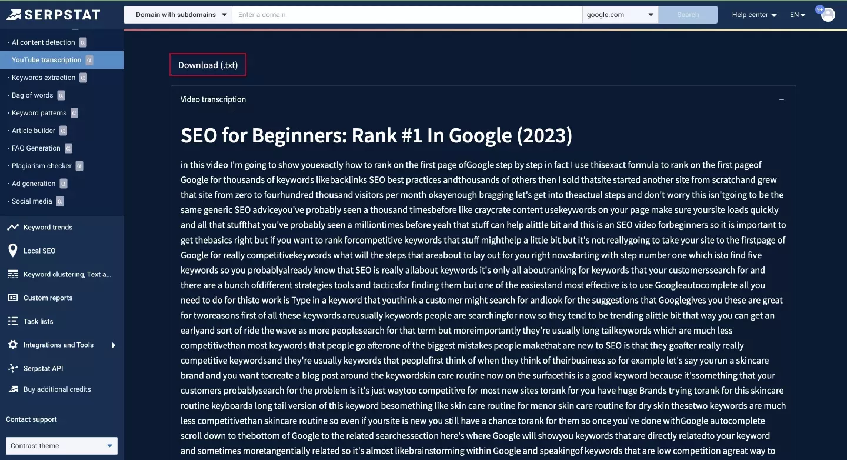Open FAQ Generation tool

(36, 148)
